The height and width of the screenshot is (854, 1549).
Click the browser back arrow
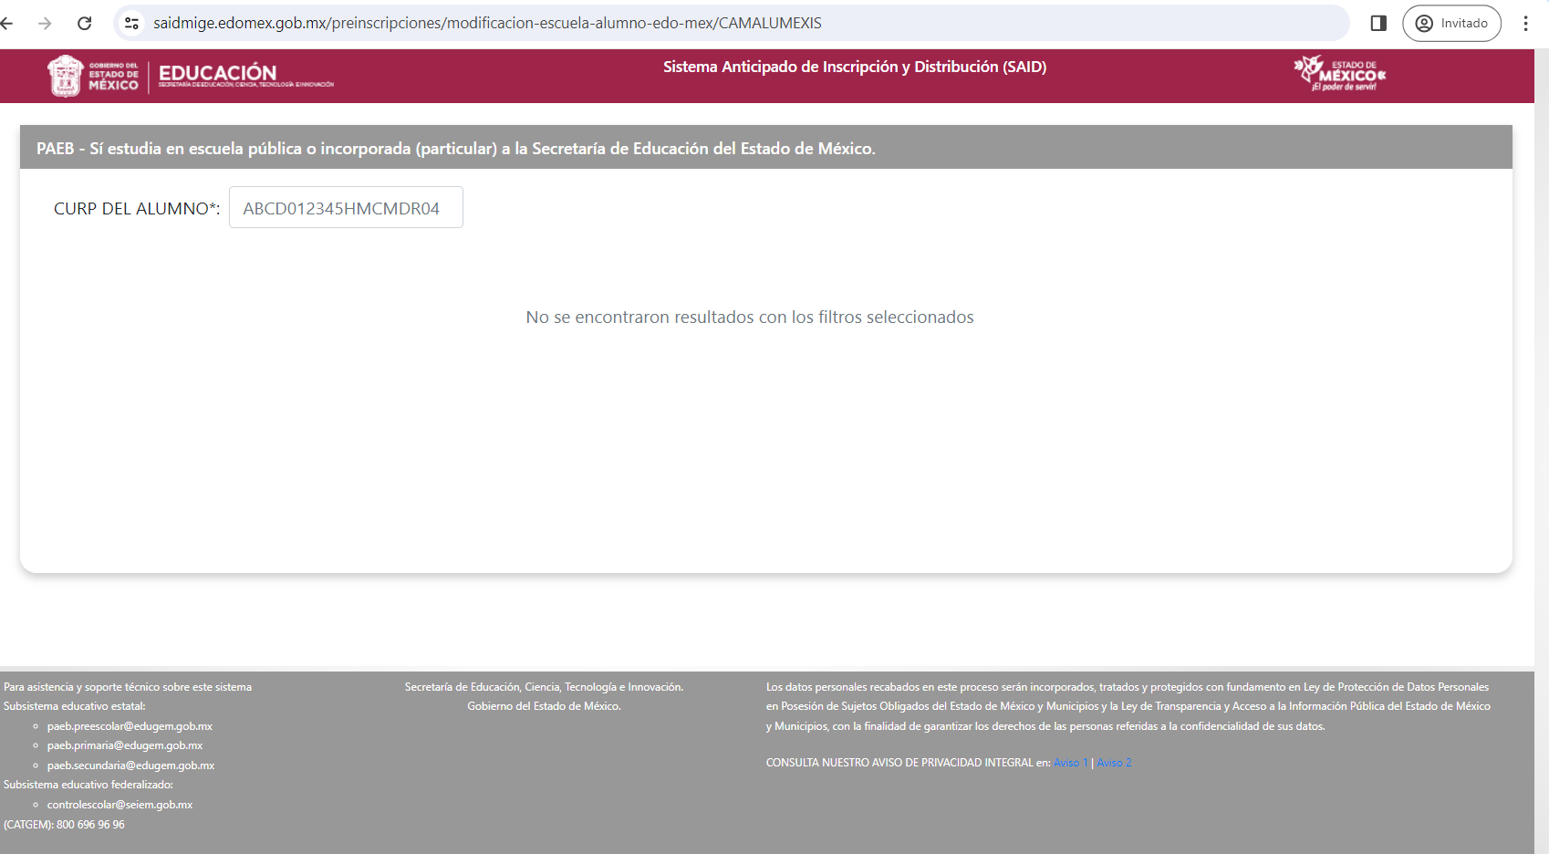pyautogui.click(x=7, y=23)
